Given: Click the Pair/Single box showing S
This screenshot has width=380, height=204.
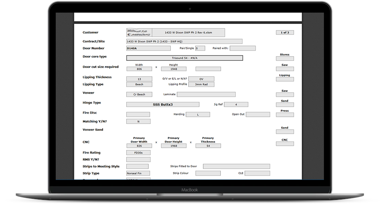Looking at the screenshot, I should coord(200,49).
